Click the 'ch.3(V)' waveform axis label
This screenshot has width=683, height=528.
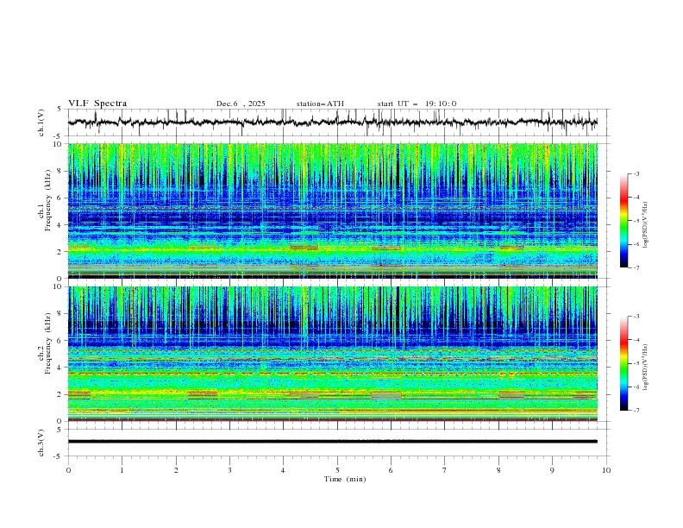point(41,443)
